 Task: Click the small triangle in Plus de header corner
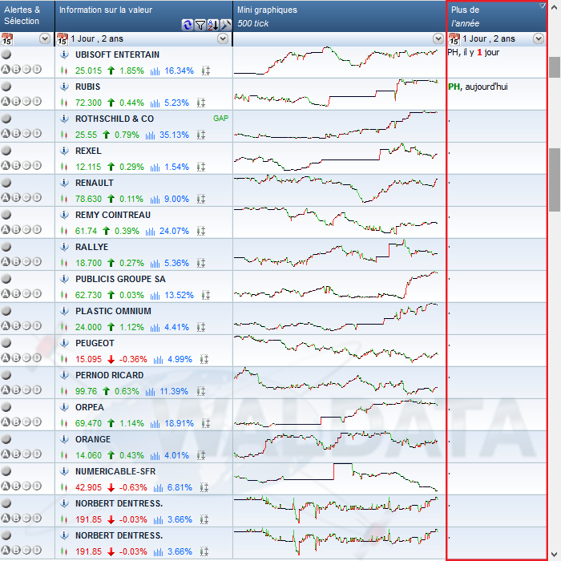(x=543, y=6)
